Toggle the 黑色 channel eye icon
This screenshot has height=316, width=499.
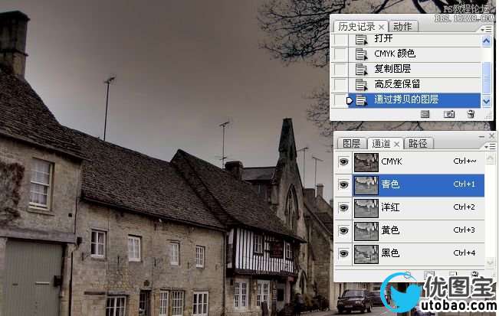[x=343, y=253]
